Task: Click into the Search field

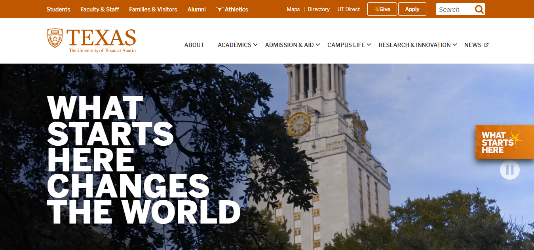Action: coord(455,9)
